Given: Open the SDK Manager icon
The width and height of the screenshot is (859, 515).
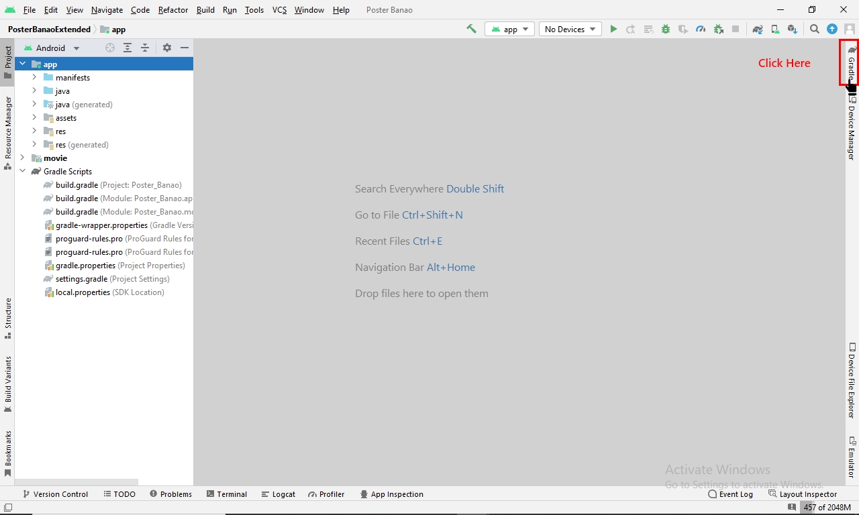Looking at the screenshot, I should coord(793,29).
